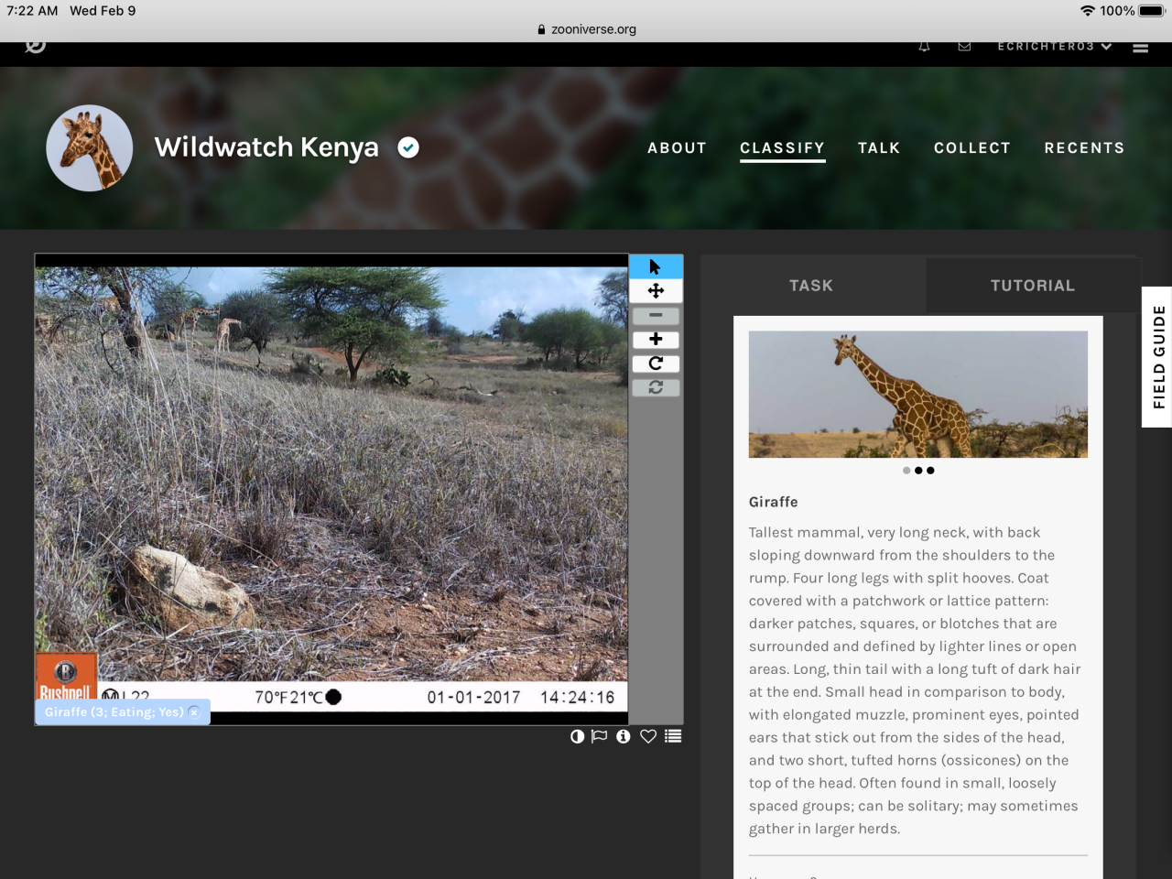1172x879 pixels.
Task: Go to the CLASSIFY page
Action: 783,148
